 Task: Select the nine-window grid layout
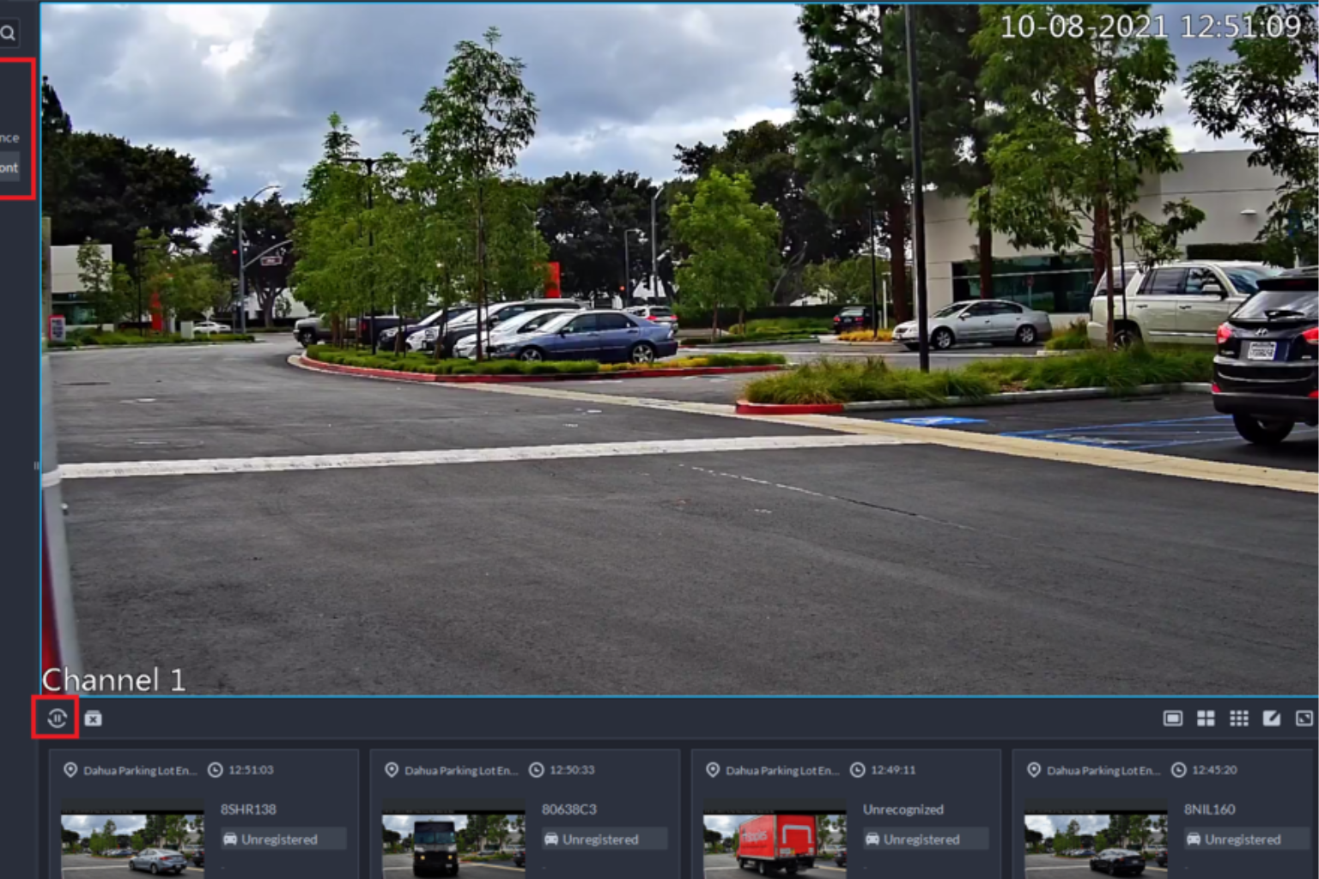tap(1238, 718)
